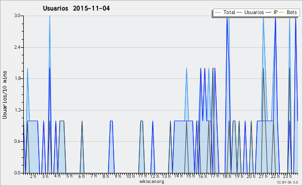Click the '16 h' x-axis label
The height and width of the screenshot is (186, 303).
[x=203, y=176]
